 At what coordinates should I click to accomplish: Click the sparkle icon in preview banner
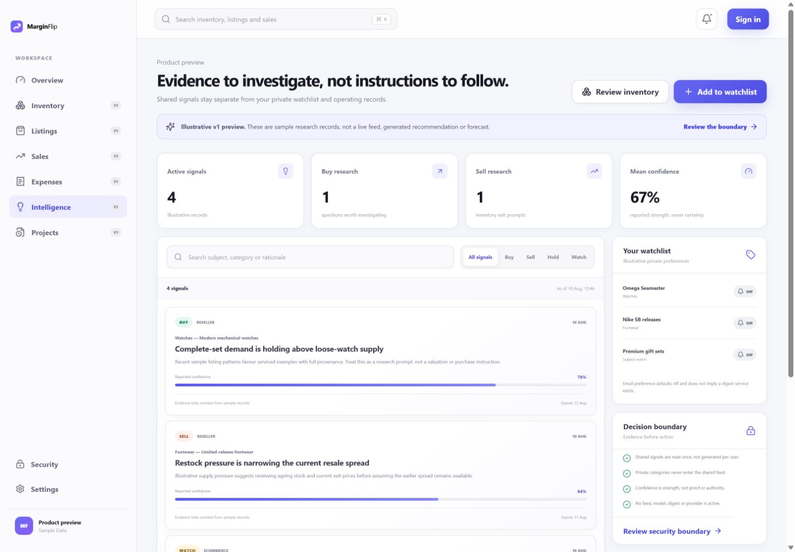click(171, 127)
